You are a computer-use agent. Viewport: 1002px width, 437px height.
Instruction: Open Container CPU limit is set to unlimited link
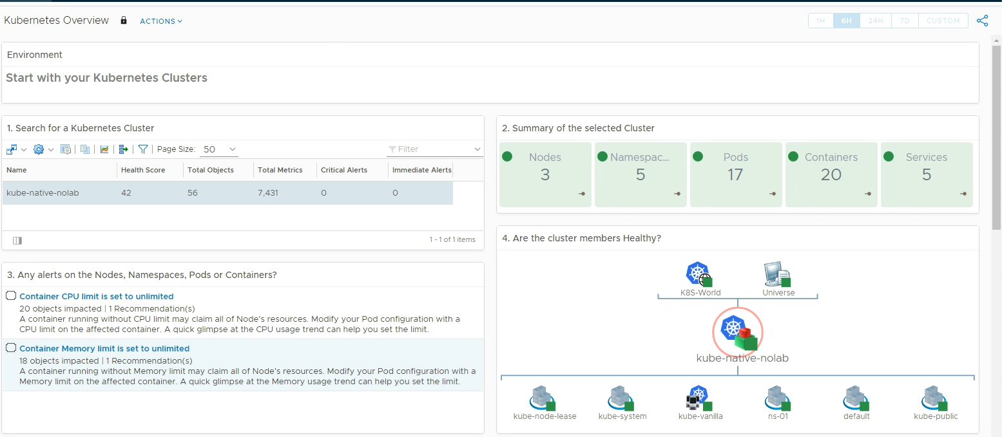coord(97,297)
